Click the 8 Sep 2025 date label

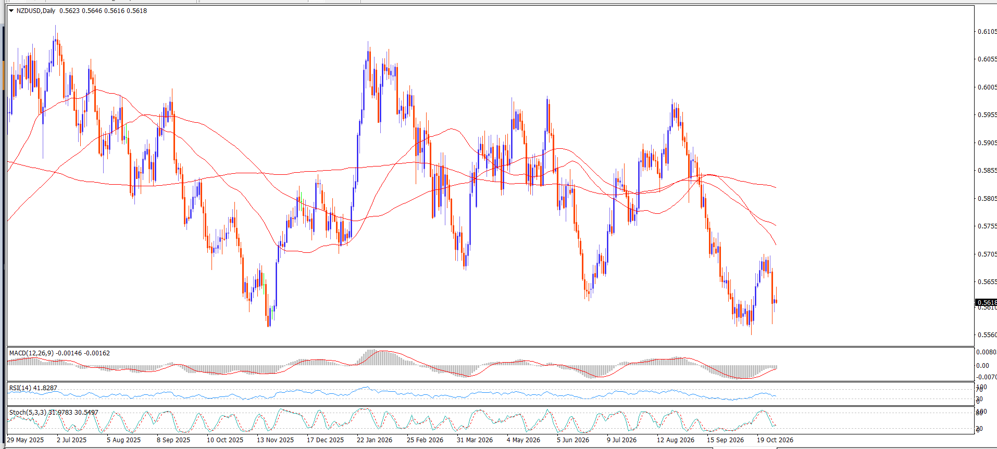173,440
